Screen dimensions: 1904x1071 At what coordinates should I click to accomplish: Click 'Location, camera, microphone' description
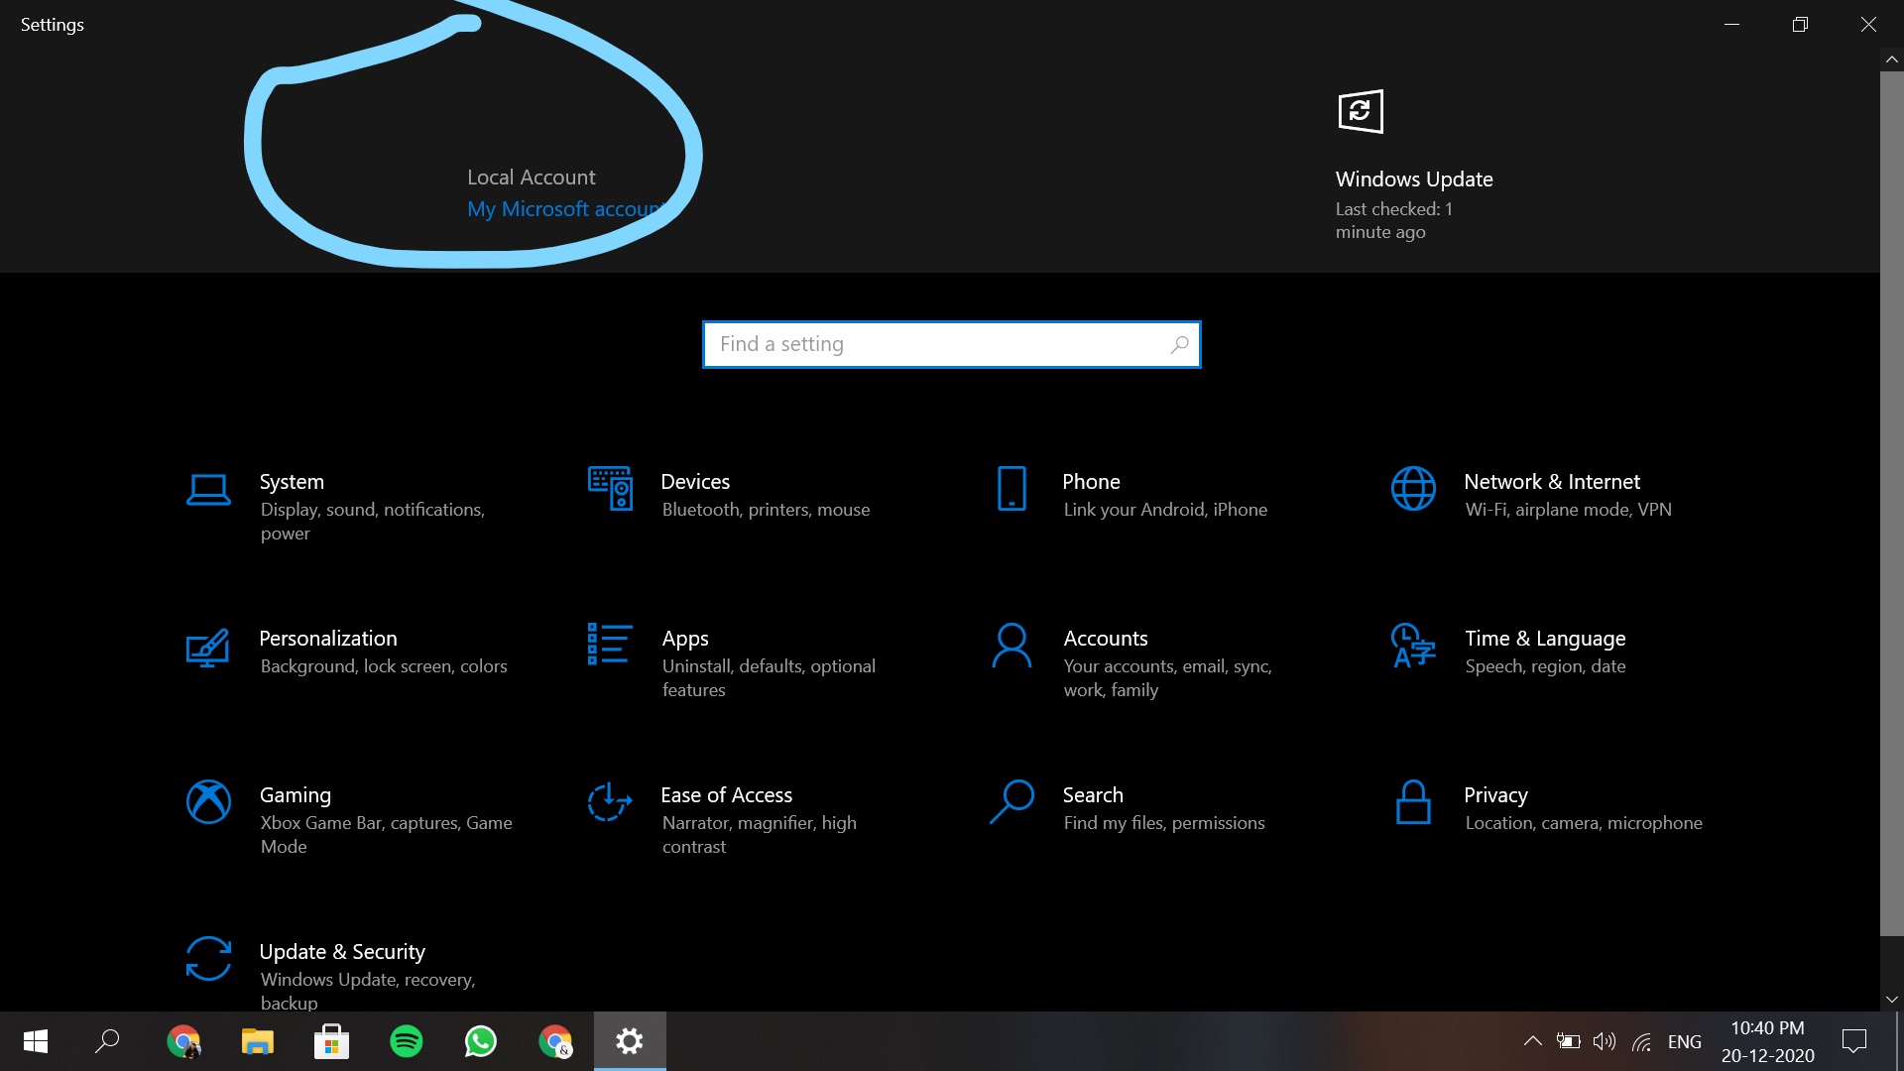pyautogui.click(x=1584, y=823)
